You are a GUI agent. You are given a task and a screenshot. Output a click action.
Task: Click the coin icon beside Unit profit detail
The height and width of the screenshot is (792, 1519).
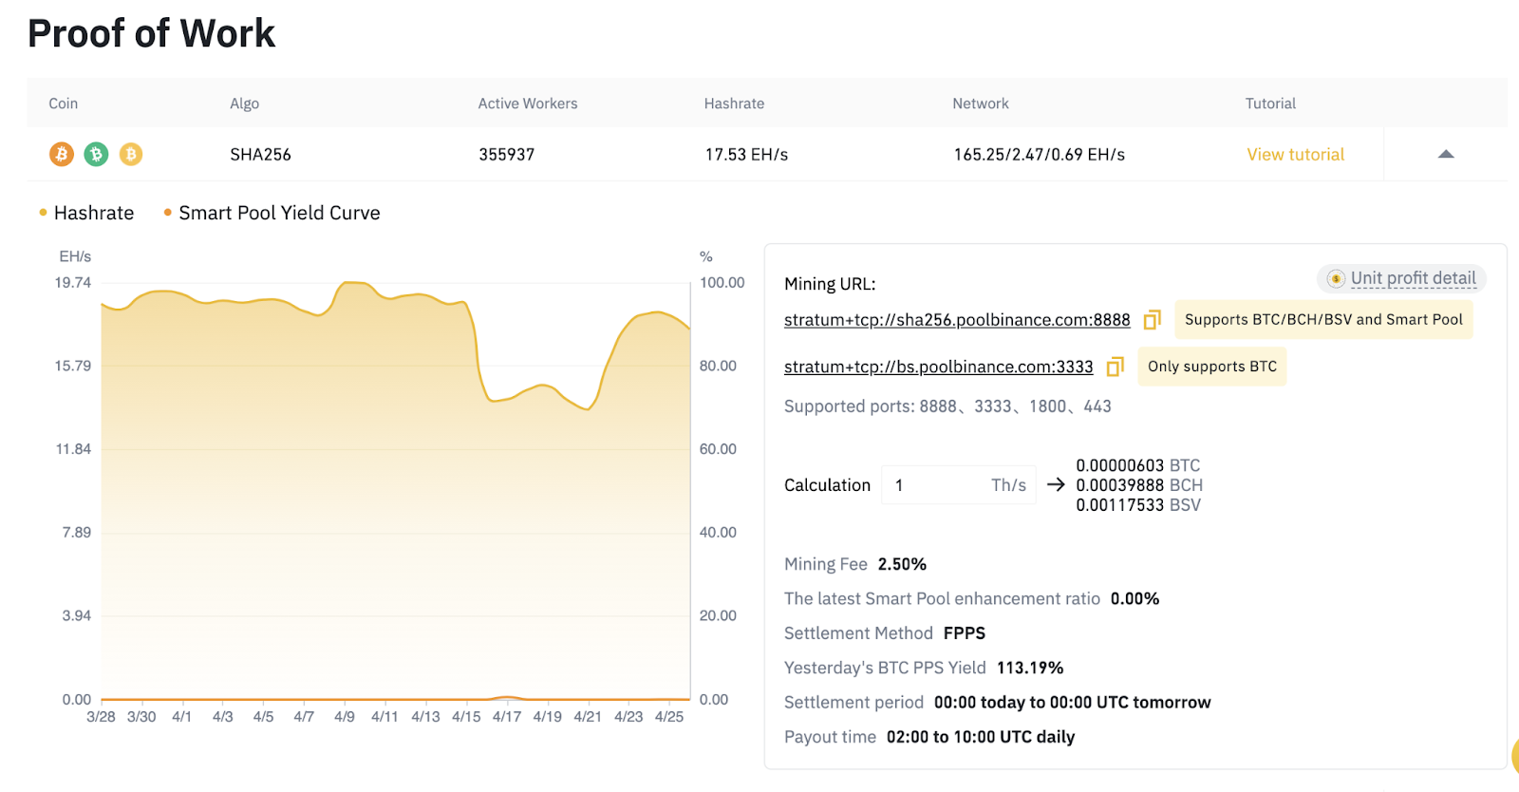pyautogui.click(x=1336, y=278)
